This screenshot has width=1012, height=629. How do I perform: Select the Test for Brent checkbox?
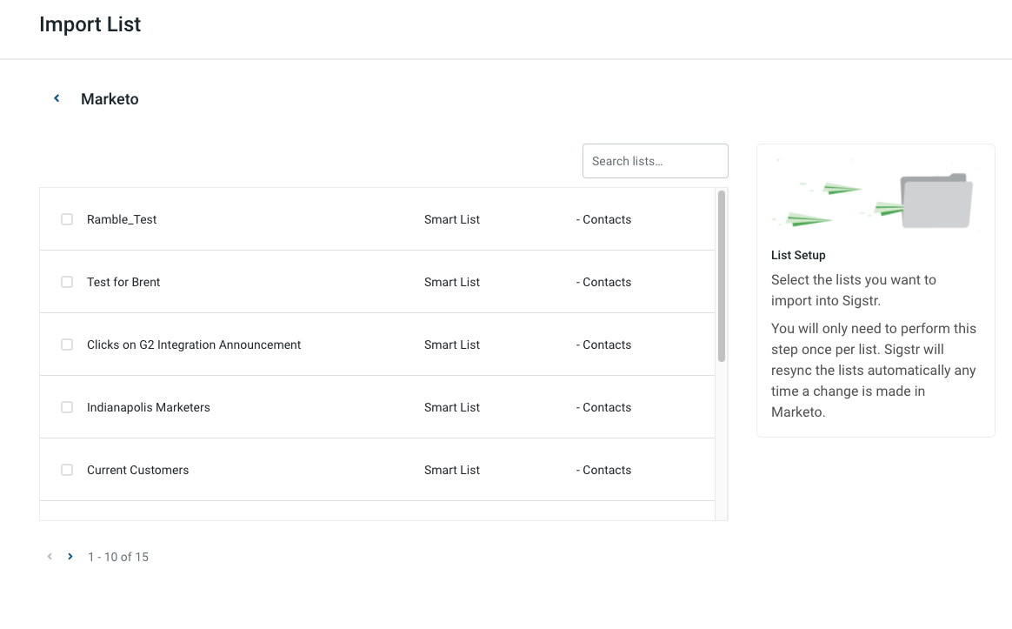pos(67,282)
